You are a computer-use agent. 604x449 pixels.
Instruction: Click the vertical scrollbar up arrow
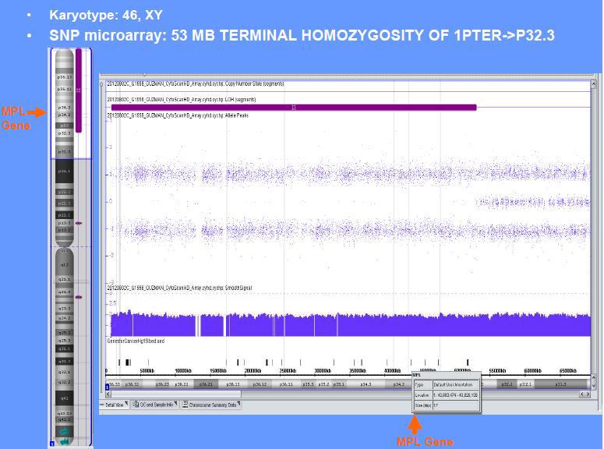point(594,83)
